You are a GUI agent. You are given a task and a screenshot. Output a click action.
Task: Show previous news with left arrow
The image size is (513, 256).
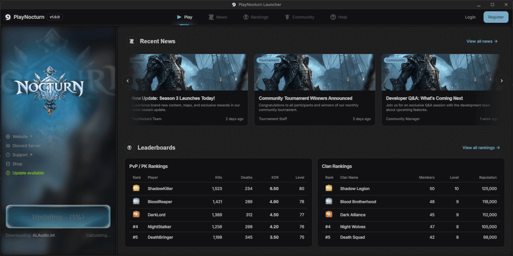pos(127,81)
